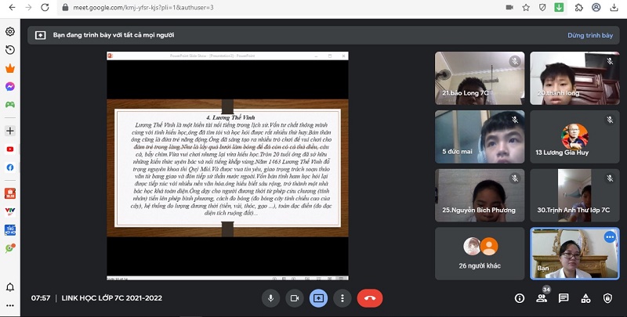The image size is (627, 317).
Task: Click the Facebook icon in browser sidebar
Action: click(x=10, y=167)
